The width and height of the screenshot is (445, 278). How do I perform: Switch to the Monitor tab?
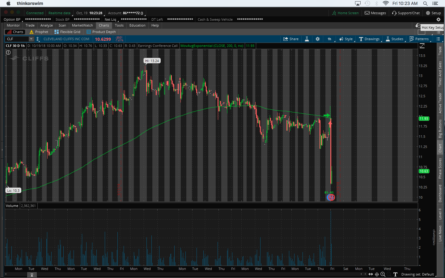pos(13,25)
